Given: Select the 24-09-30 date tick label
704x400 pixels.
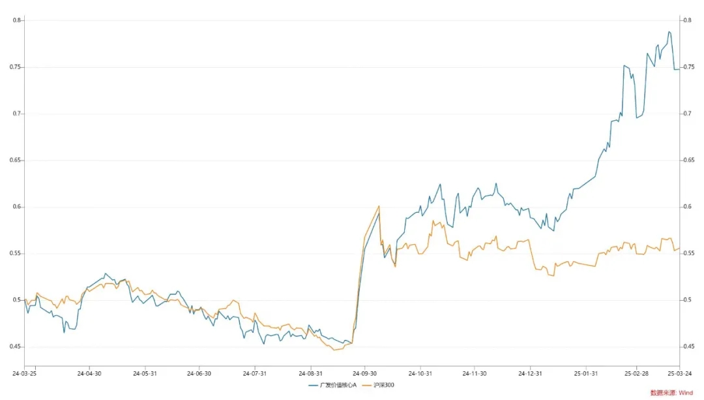Looking at the screenshot, I should click(364, 374).
